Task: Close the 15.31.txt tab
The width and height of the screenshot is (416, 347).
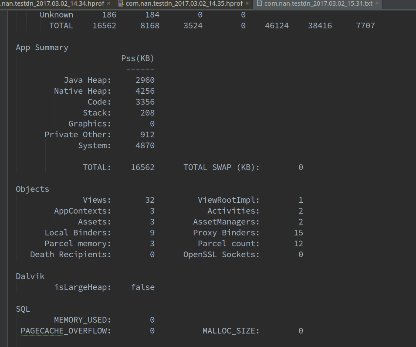Action: click(x=377, y=3)
